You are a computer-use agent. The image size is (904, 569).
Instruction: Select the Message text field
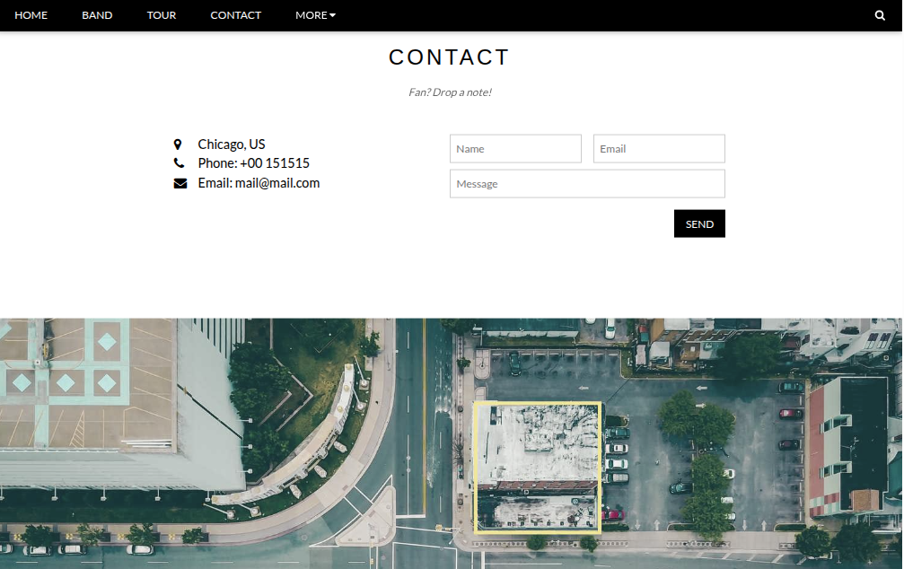click(x=587, y=184)
